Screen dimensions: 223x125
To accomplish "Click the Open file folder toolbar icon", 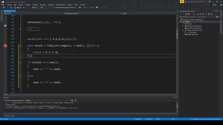I will click(x=15, y=8).
